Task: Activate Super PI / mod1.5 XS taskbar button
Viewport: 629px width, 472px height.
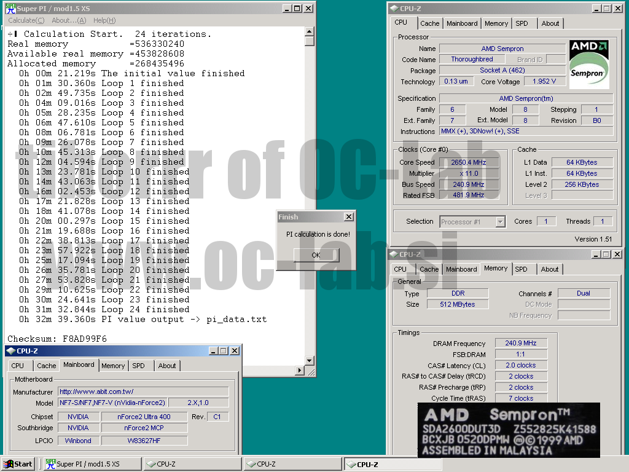Action: 93,464
